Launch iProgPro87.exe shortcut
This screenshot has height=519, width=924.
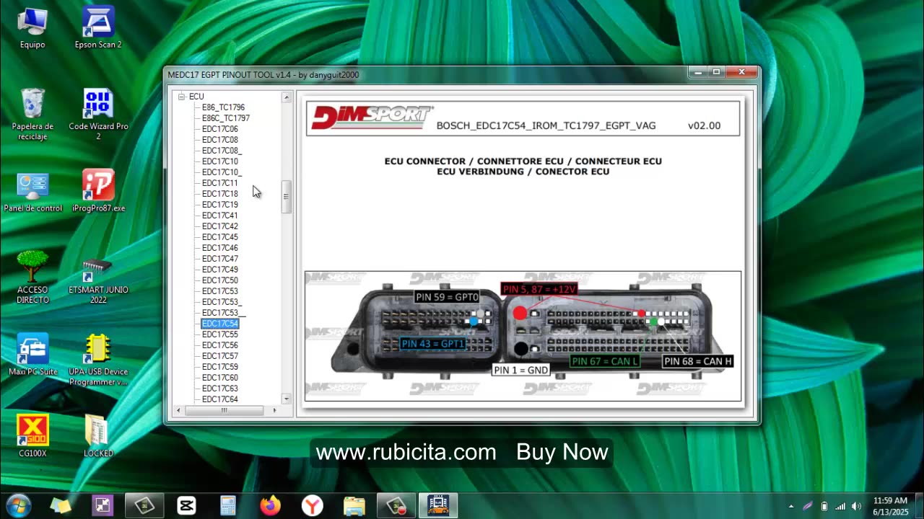[x=98, y=192]
